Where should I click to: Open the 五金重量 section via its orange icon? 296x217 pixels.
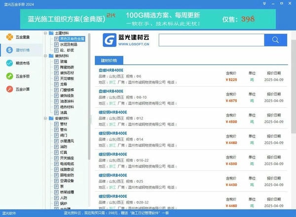tap(10, 37)
